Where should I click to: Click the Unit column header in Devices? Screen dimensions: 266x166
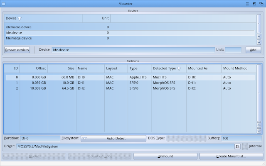pyautogui.click(x=96, y=18)
